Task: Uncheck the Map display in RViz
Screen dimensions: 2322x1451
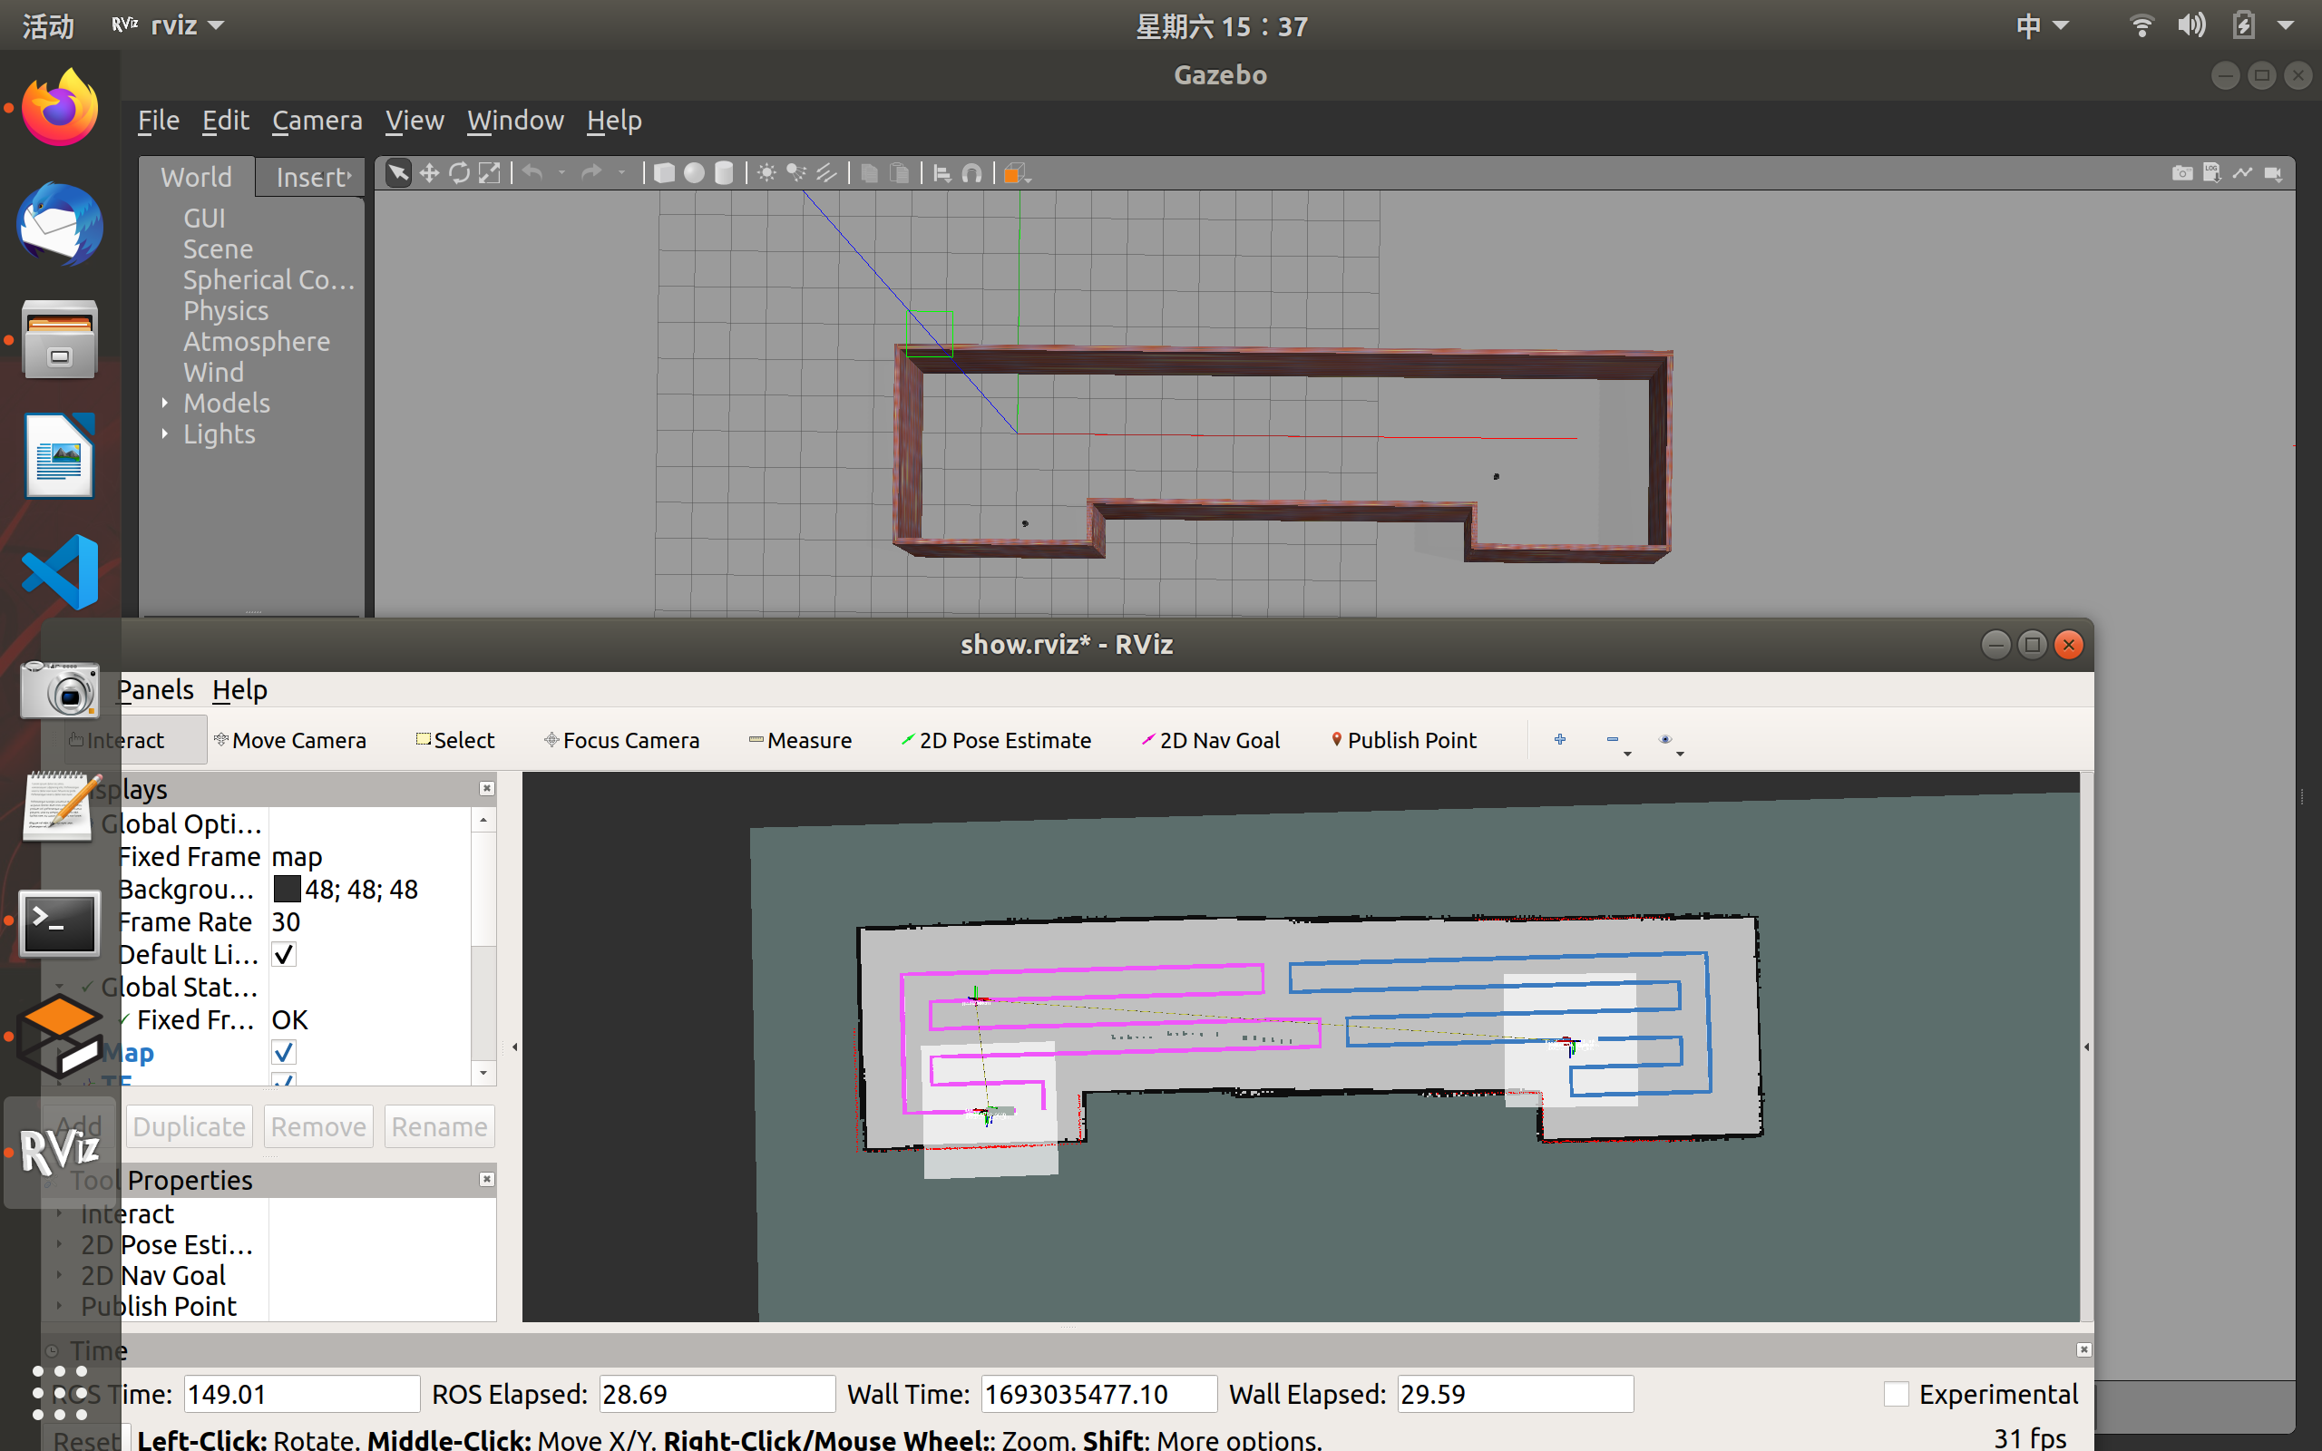Action: pos(283,1052)
